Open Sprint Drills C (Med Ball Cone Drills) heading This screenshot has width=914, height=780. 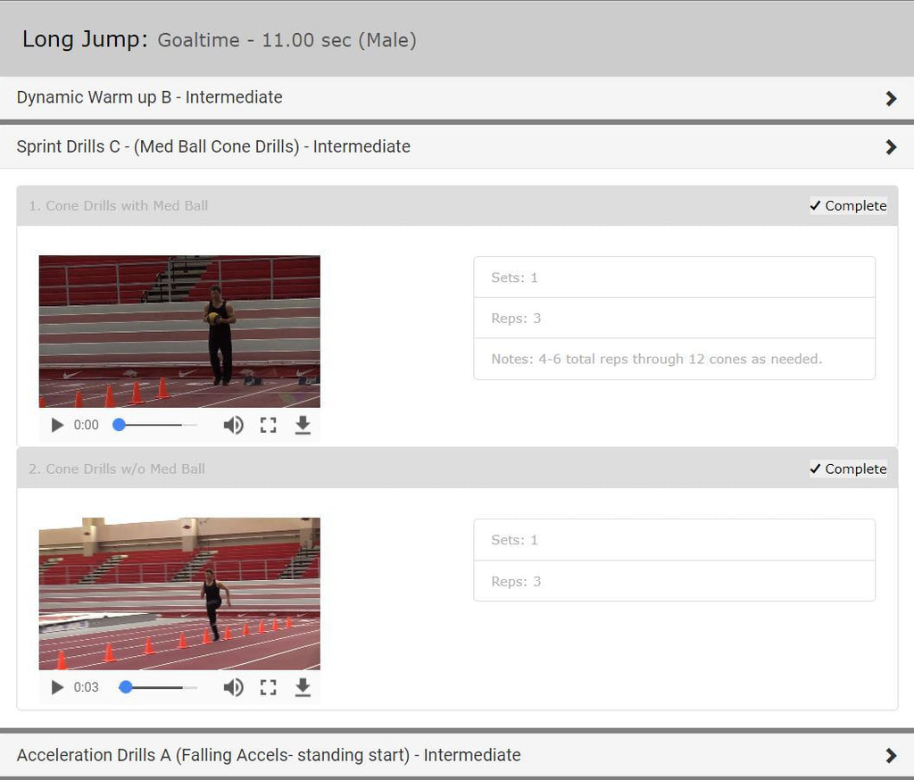[213, 146]
